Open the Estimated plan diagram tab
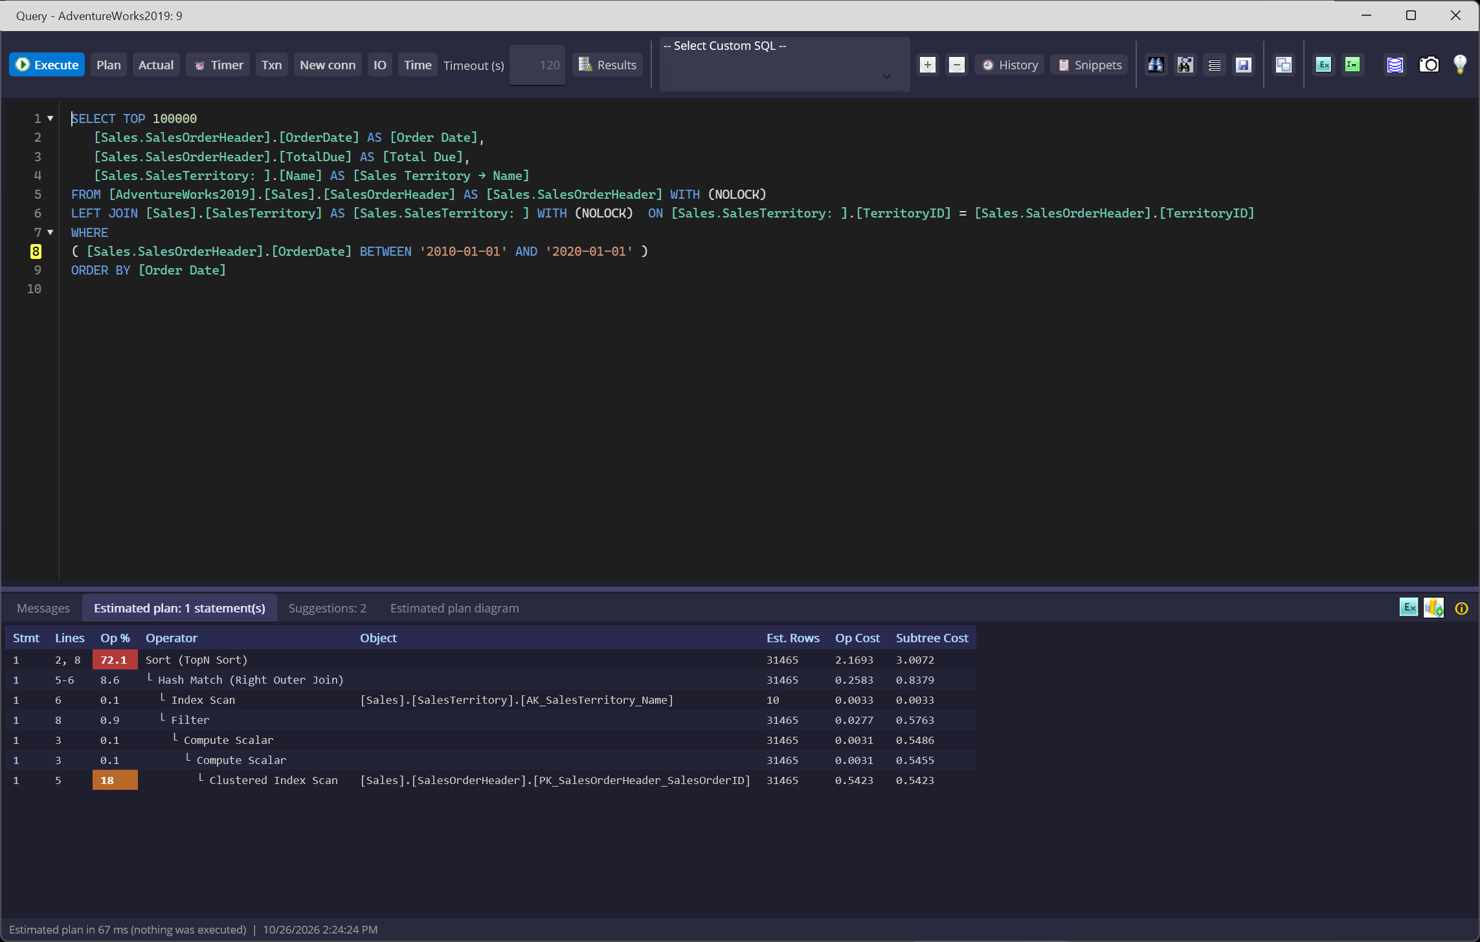The height and width of the screenshot is (942, 1480). coord(454,608)
